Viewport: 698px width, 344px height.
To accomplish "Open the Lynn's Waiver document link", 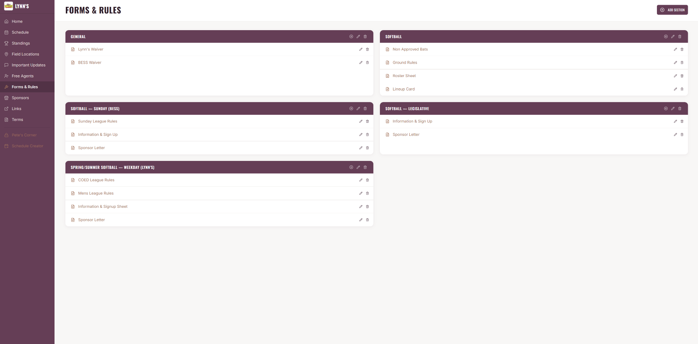I will point(91,49).
